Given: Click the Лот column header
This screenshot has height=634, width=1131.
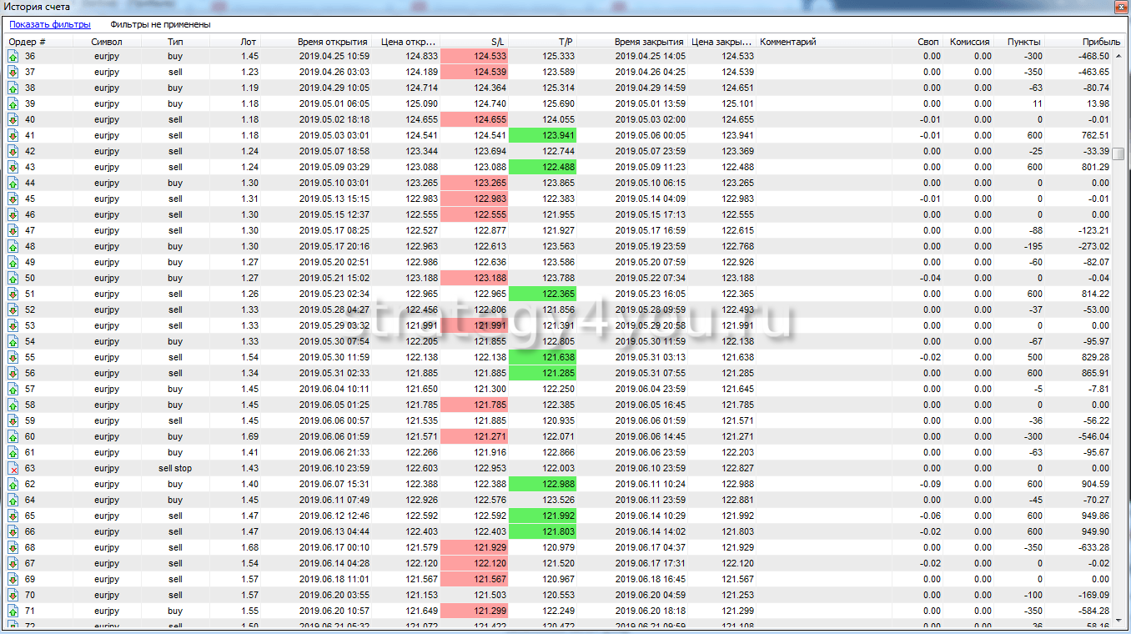Looking at the screenshot, I should click(249, 41).
